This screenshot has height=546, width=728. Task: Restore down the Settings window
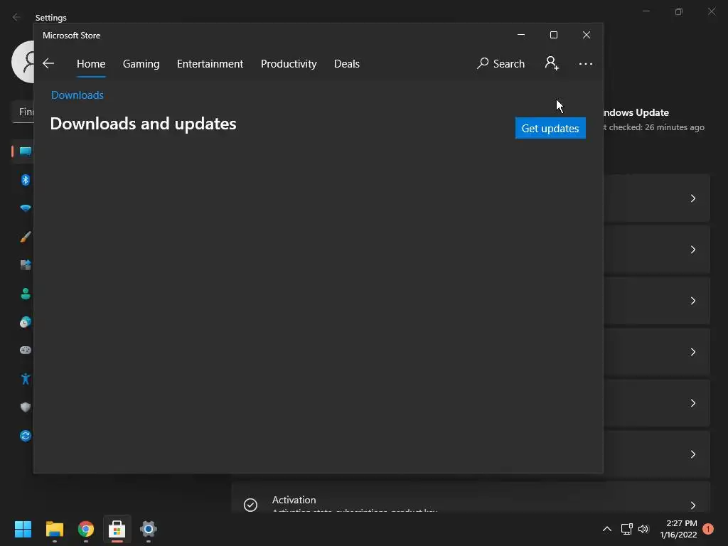coord(679,11)
